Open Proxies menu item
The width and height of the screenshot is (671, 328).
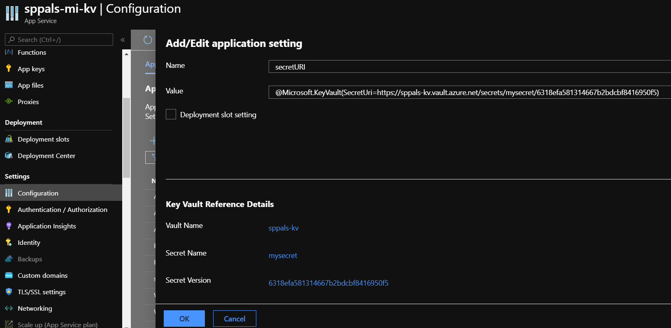click(28, 102)
